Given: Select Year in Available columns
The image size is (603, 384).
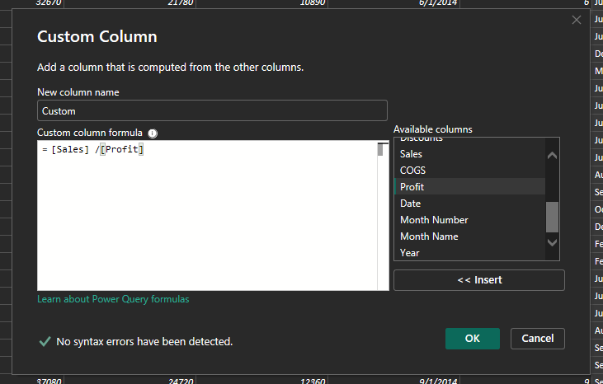Looking at the screenshot, I should 469,253.
